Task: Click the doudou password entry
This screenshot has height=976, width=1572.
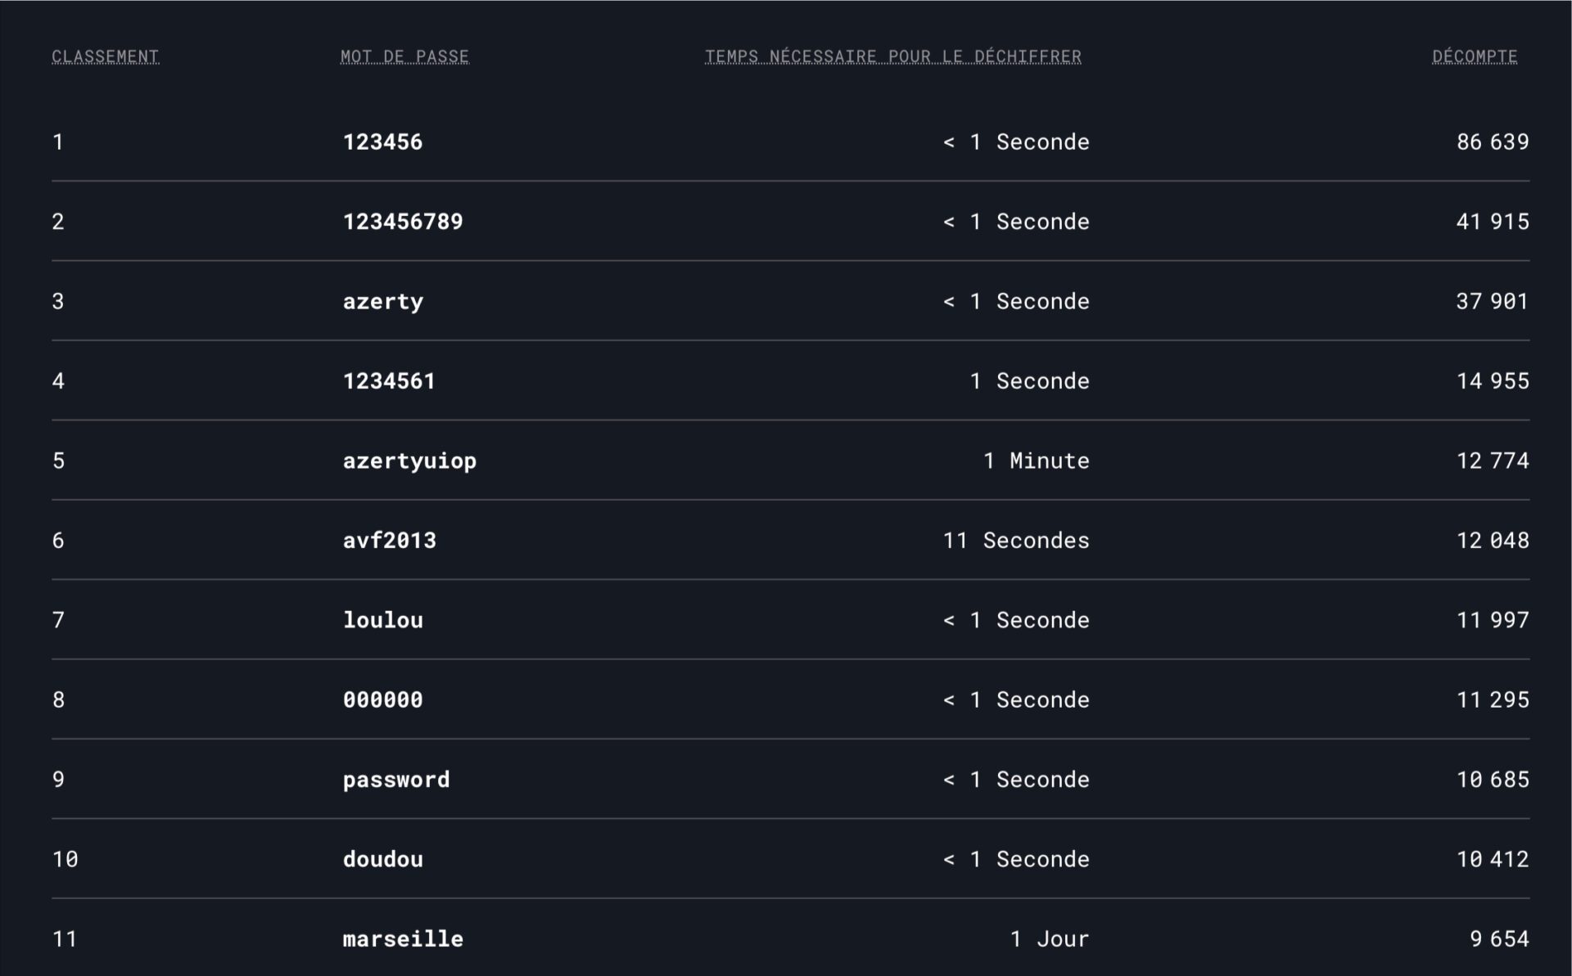Action: [383, 859]
